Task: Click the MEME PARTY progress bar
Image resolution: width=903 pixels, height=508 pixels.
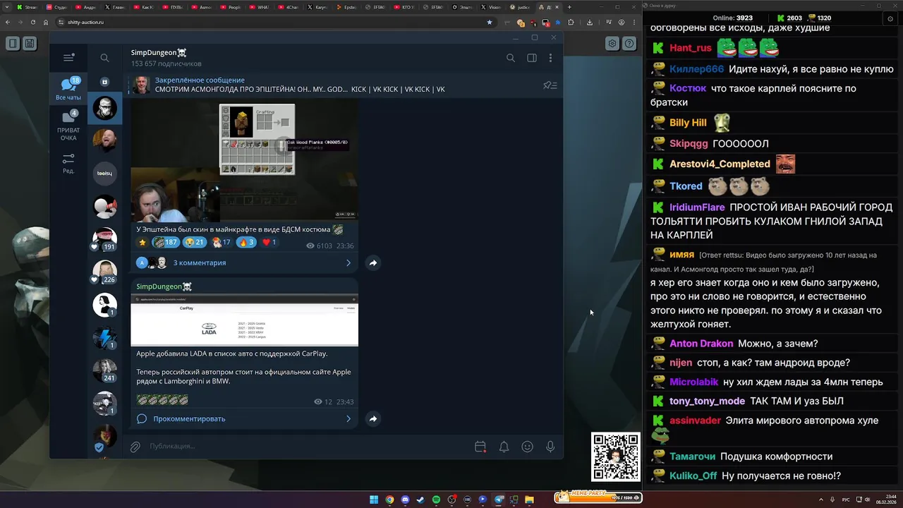Action: (598, 497)
